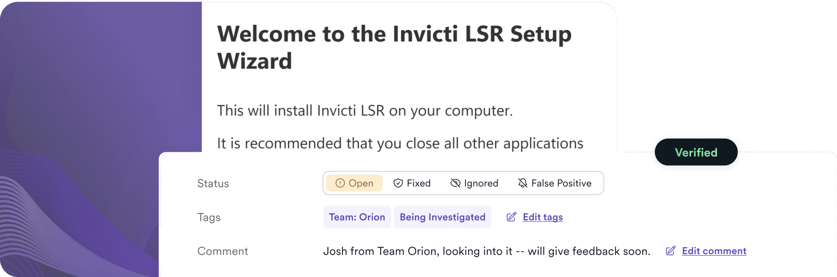Mark the status as Ignored
This screenshot has width=837, height=277.
481,183
